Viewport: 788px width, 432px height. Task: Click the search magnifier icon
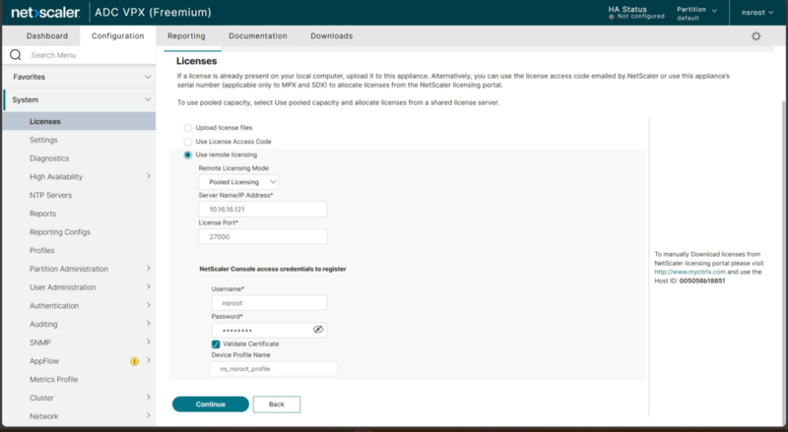[x=16, y=55]
